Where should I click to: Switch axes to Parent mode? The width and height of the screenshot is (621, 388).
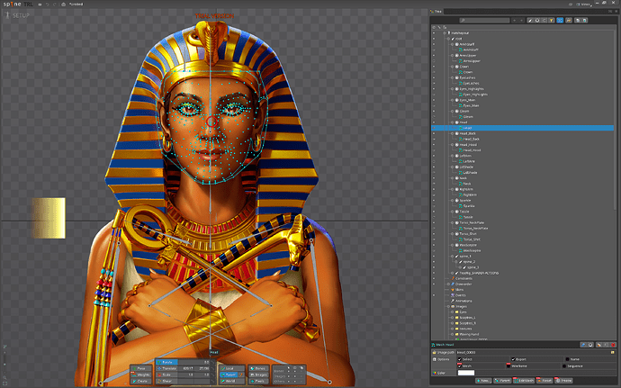(x=229, y=374)
